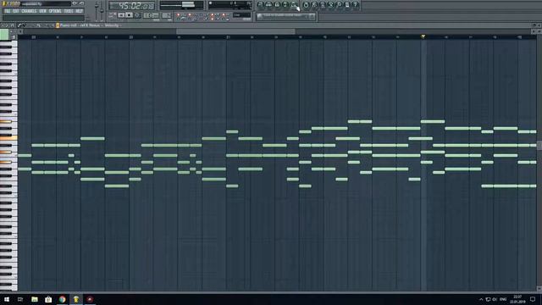Viewport: 542px width, 305px height.
Task: Open the EDIT menu
Action: pos(15,11)
